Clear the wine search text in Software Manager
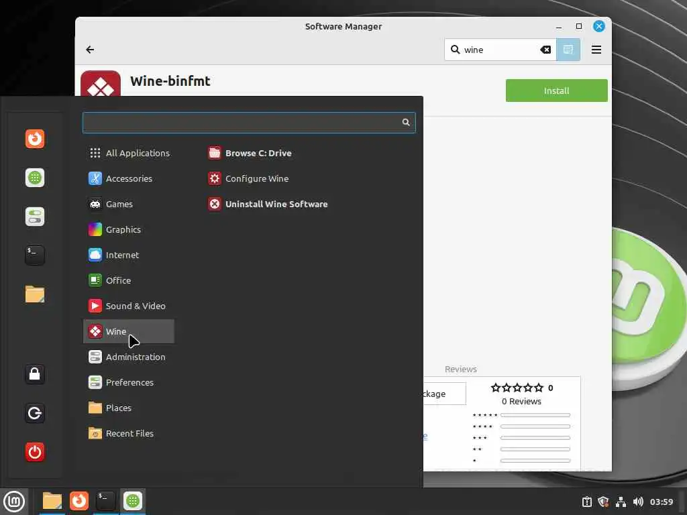 click(545, 50)
